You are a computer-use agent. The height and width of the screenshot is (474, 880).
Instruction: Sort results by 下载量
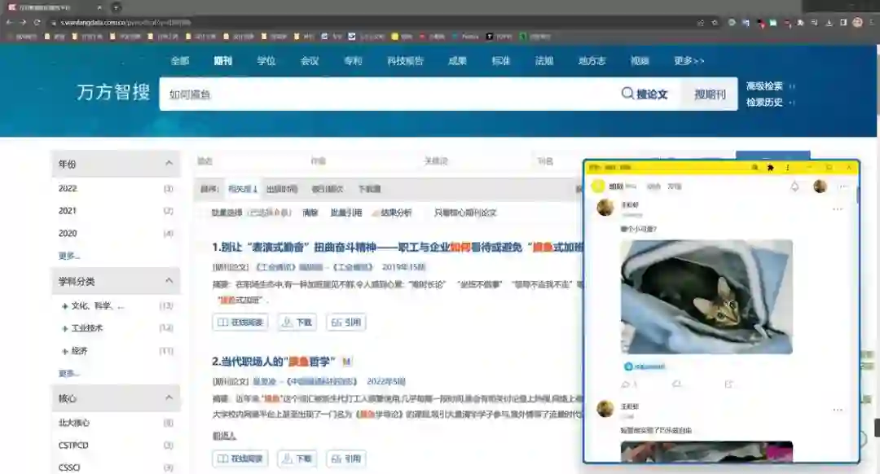369,189
